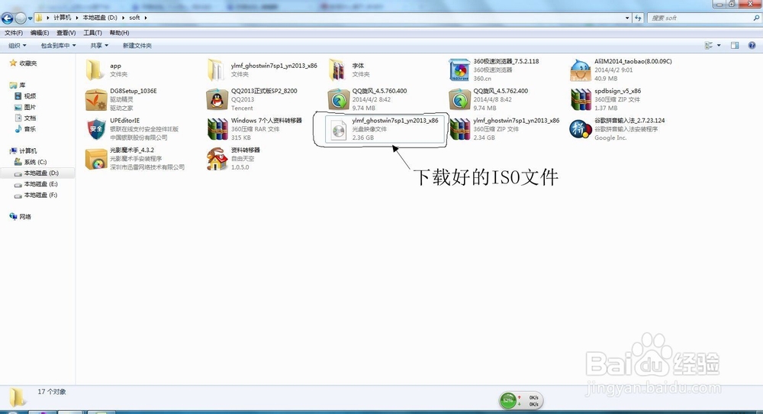Select 网络 in the navigation pane
This screenshot has width=763, height=414.
(25, 217)
